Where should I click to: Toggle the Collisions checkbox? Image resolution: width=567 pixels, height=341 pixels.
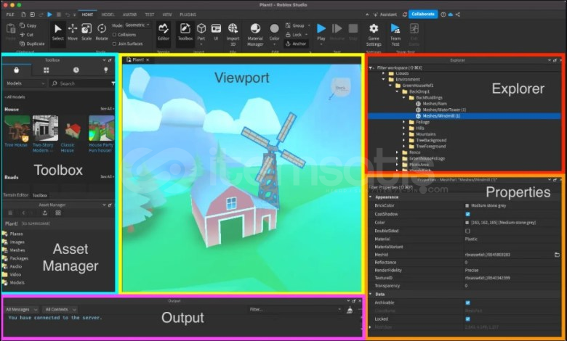coord(114,34)
